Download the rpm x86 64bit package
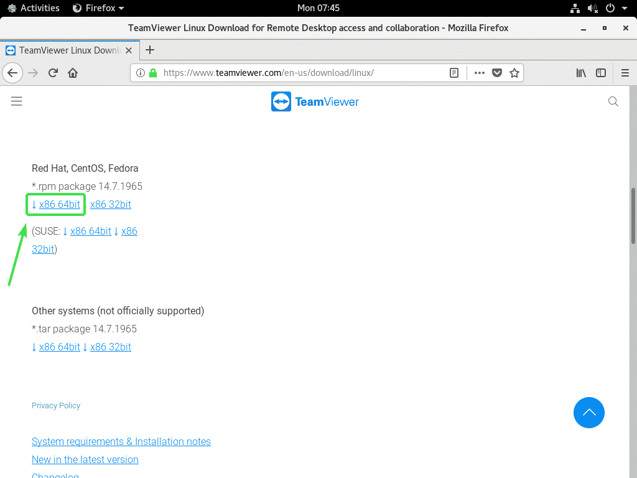Viewport: 637px width, 478px height. pyautogui.click(x=59, y=204)
